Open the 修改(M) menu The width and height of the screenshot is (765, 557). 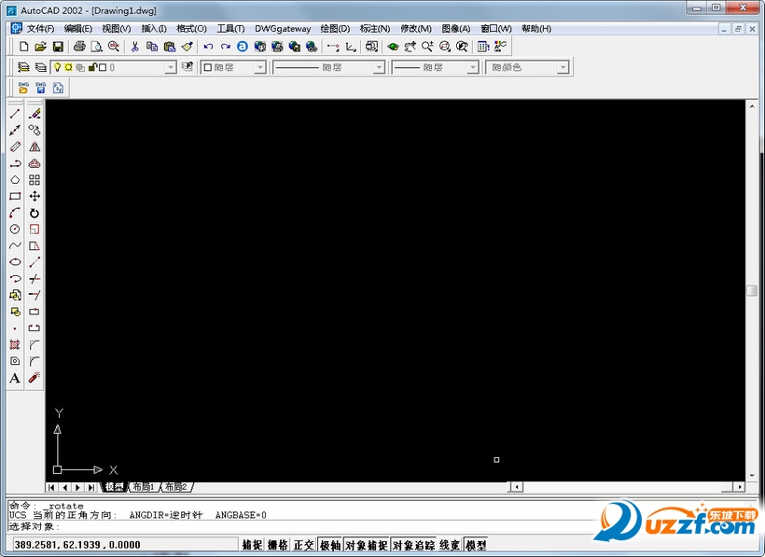coord(414,28)
